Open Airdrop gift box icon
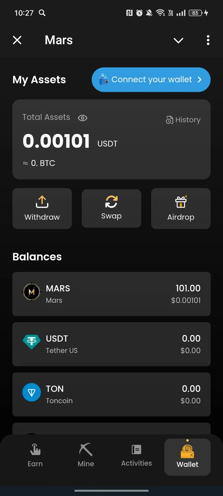 tap(181, 202)
